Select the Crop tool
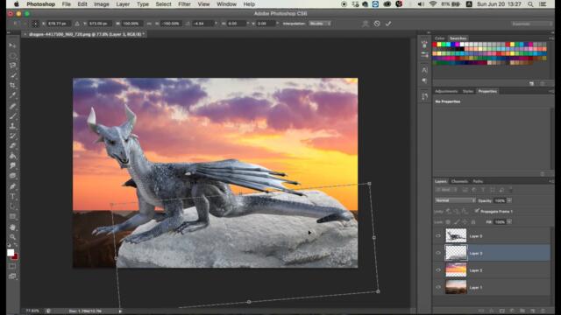The image size is (561, 315). click(12, 86)
